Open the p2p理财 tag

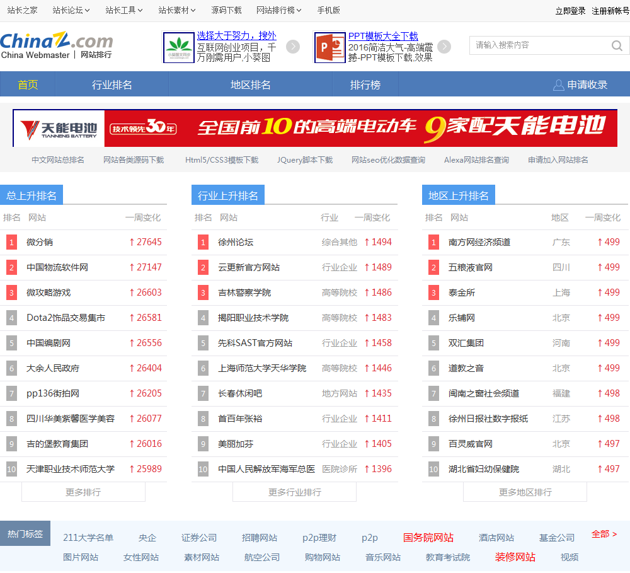click(x=319, y=538)
